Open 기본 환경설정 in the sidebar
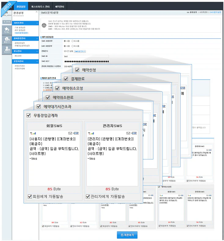Screen dimensions: 224x241 point(20,27)
